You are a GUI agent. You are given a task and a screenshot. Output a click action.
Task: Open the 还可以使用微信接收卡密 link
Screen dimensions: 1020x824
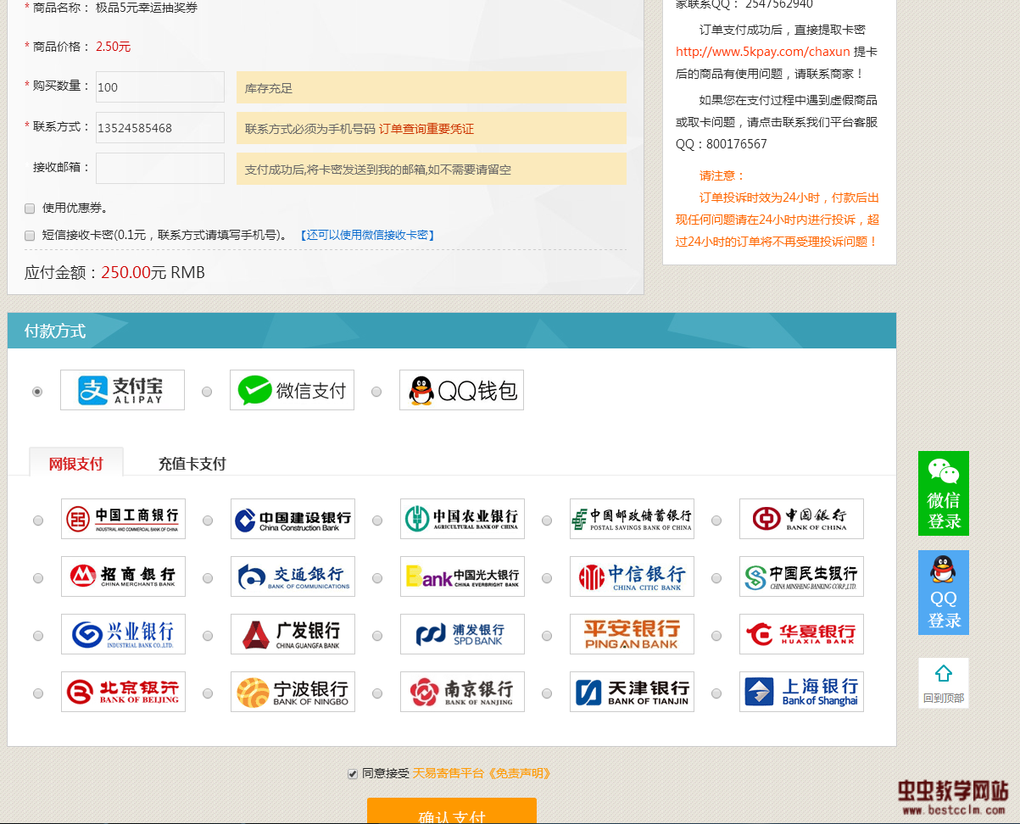coord(367,235)
